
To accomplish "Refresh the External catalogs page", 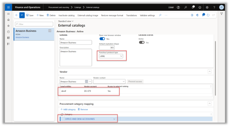I will pyautogui.click(x=208, y=15).
